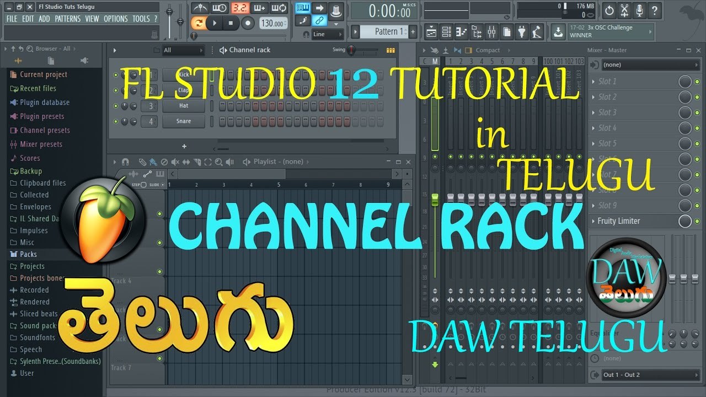Open the TOOLS menu

141,19
